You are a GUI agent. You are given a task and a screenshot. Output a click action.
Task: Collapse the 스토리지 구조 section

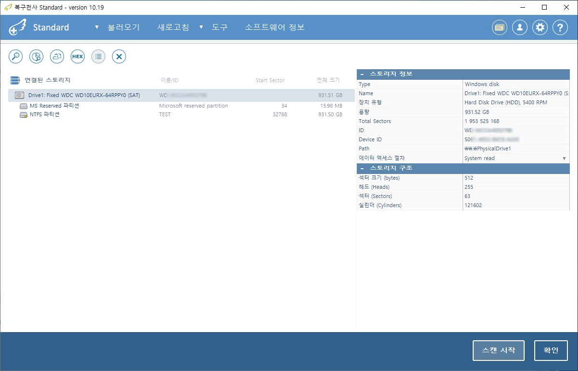pyautogui.click(x=362, y=169)
